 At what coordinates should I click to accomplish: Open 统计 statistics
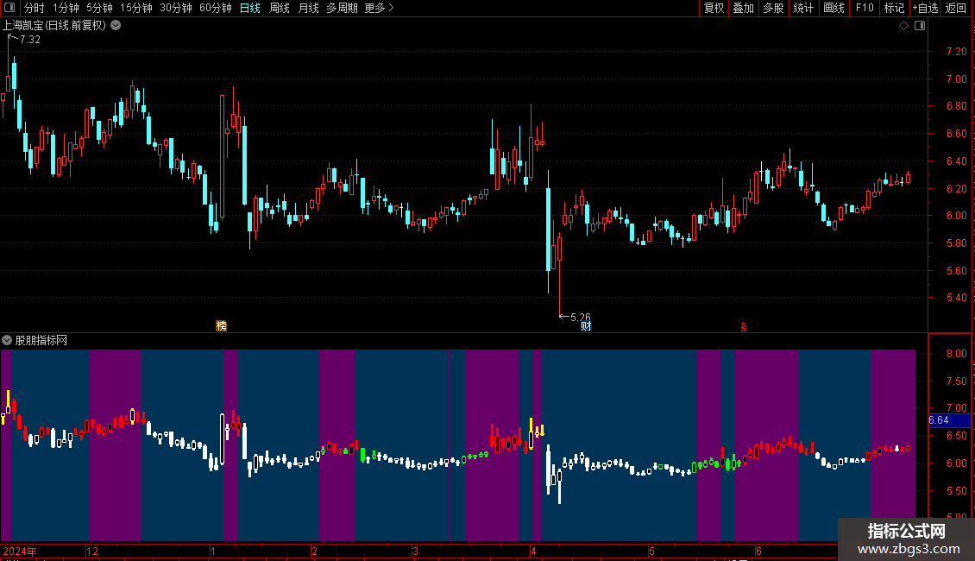pos(803,8)
